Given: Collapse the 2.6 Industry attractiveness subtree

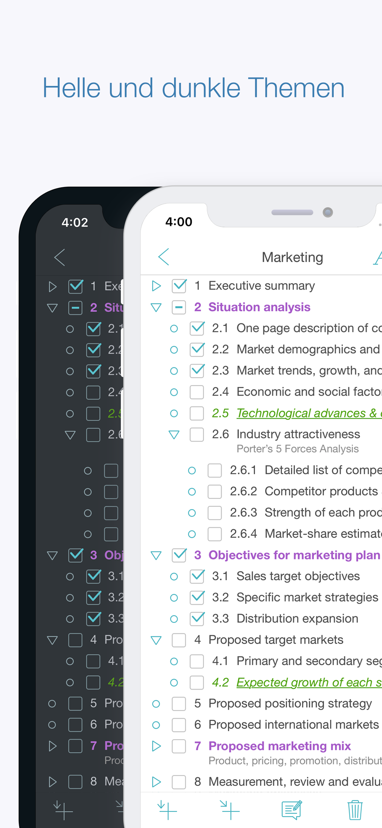Looking at the screenshot, I should coord(174,435).
